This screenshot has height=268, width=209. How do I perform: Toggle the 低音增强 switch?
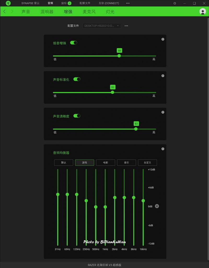click(74, 43)
